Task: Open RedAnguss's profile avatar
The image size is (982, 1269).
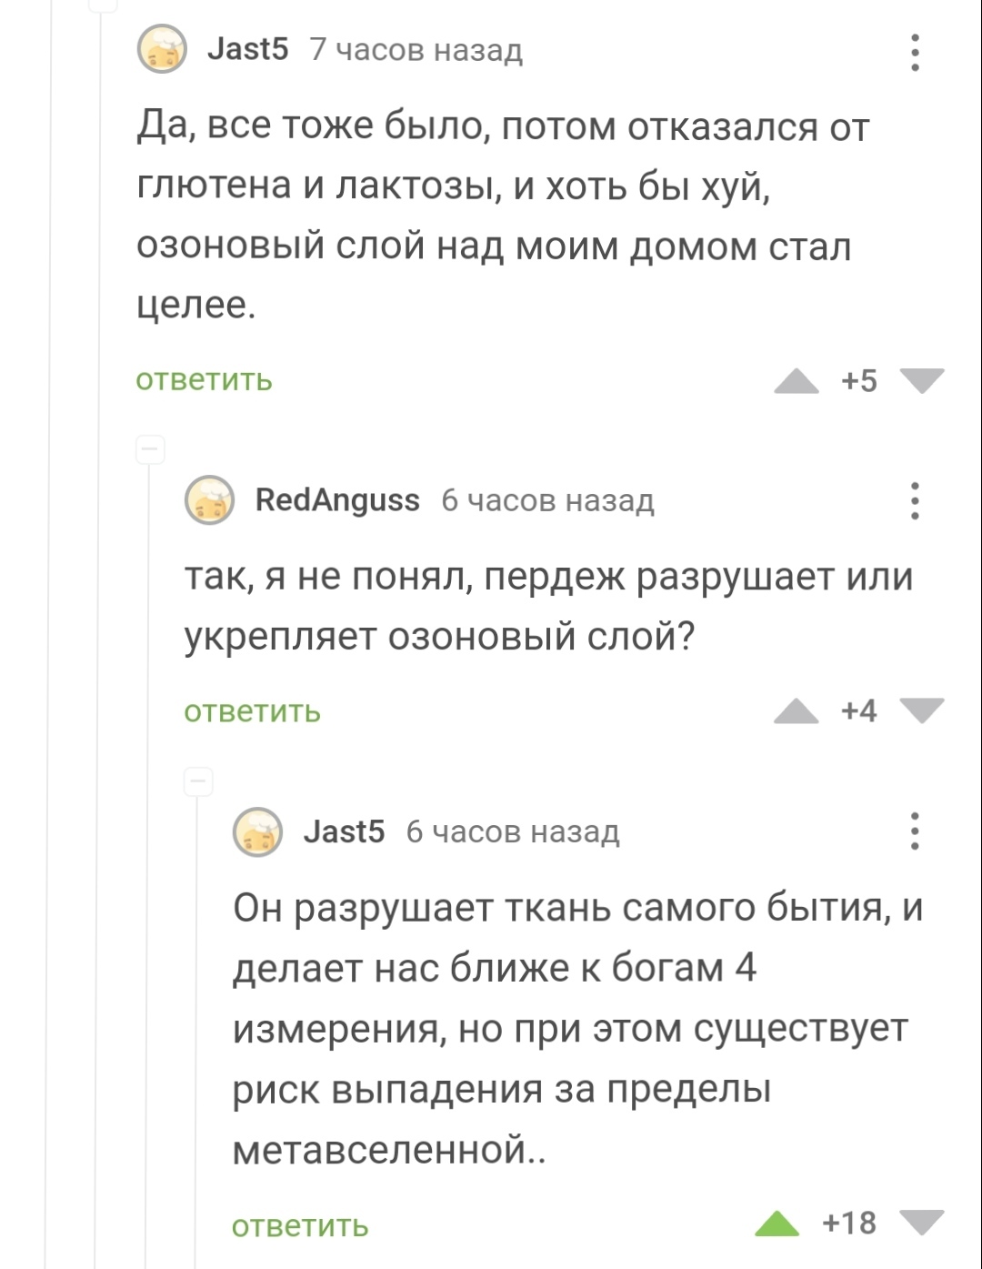Action: 210,500
